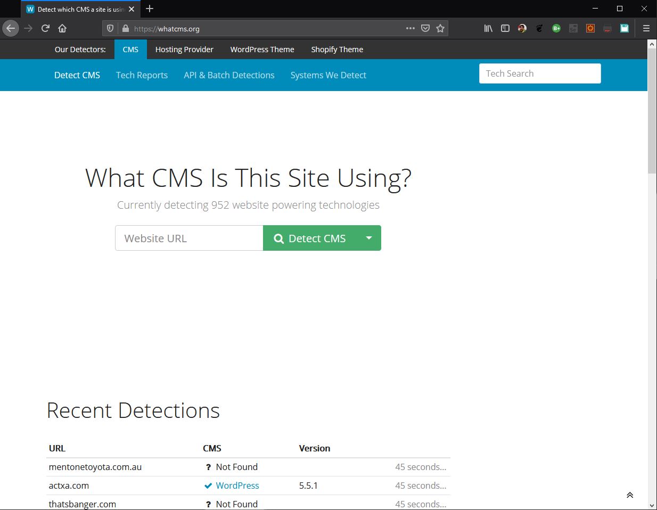Image resolution: width=657 pixels, height=510 pixels.
Task: Bookmark this page with the star icon
Action: (x=440, y=29)
